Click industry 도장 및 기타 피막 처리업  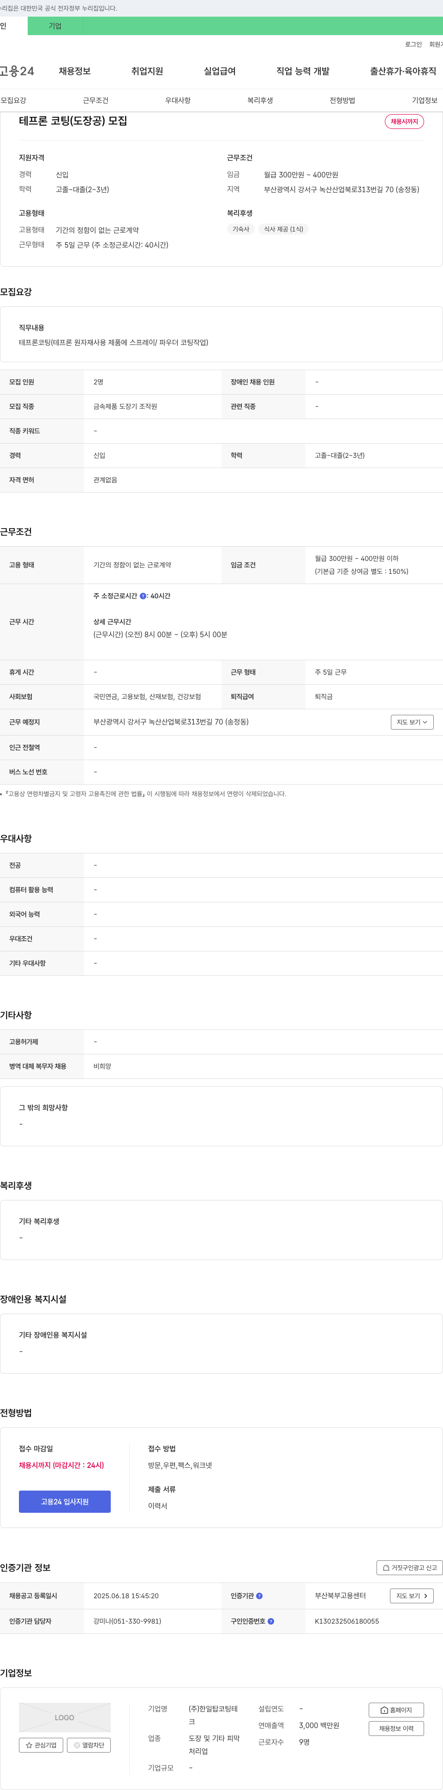pos(215,1745)
